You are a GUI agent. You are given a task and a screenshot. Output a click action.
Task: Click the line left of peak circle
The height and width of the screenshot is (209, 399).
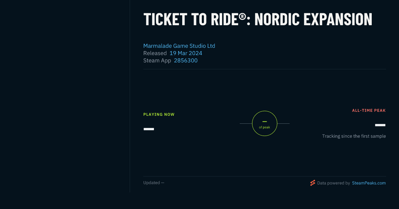click(x=246, y=123)
